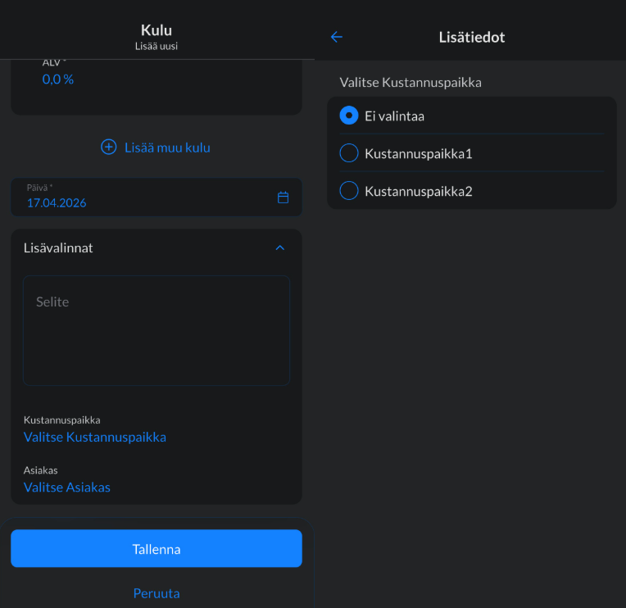Click the Asiakas label above the selector link
Screen dimensions: 626x608
(x=41, y=470)
